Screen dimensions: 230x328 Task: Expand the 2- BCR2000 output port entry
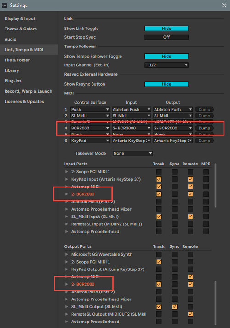pyautogui.click(x=67, y=284)
